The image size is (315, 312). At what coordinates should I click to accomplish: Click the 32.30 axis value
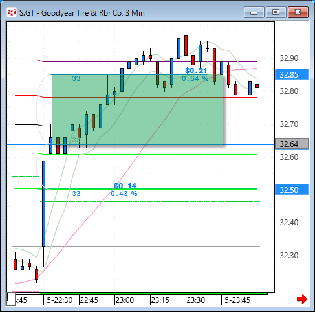click(x=289, y=256)
